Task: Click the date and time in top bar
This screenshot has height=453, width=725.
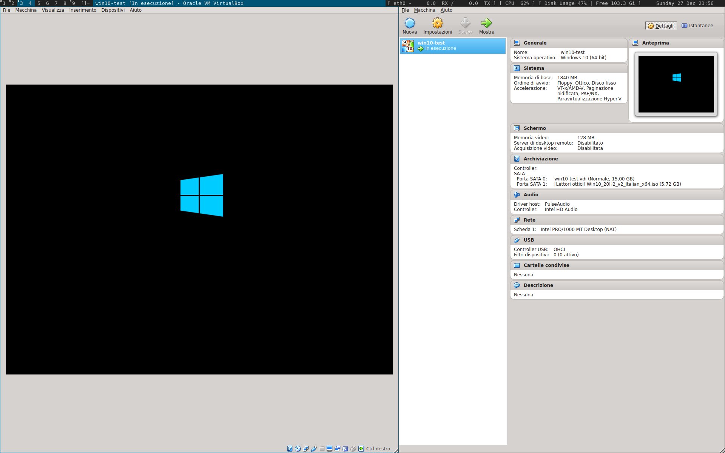Action: coord(685,3)
